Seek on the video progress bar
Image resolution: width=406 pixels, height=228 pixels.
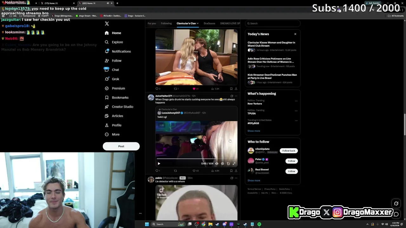pyautogui.click(x=196, y=159)
